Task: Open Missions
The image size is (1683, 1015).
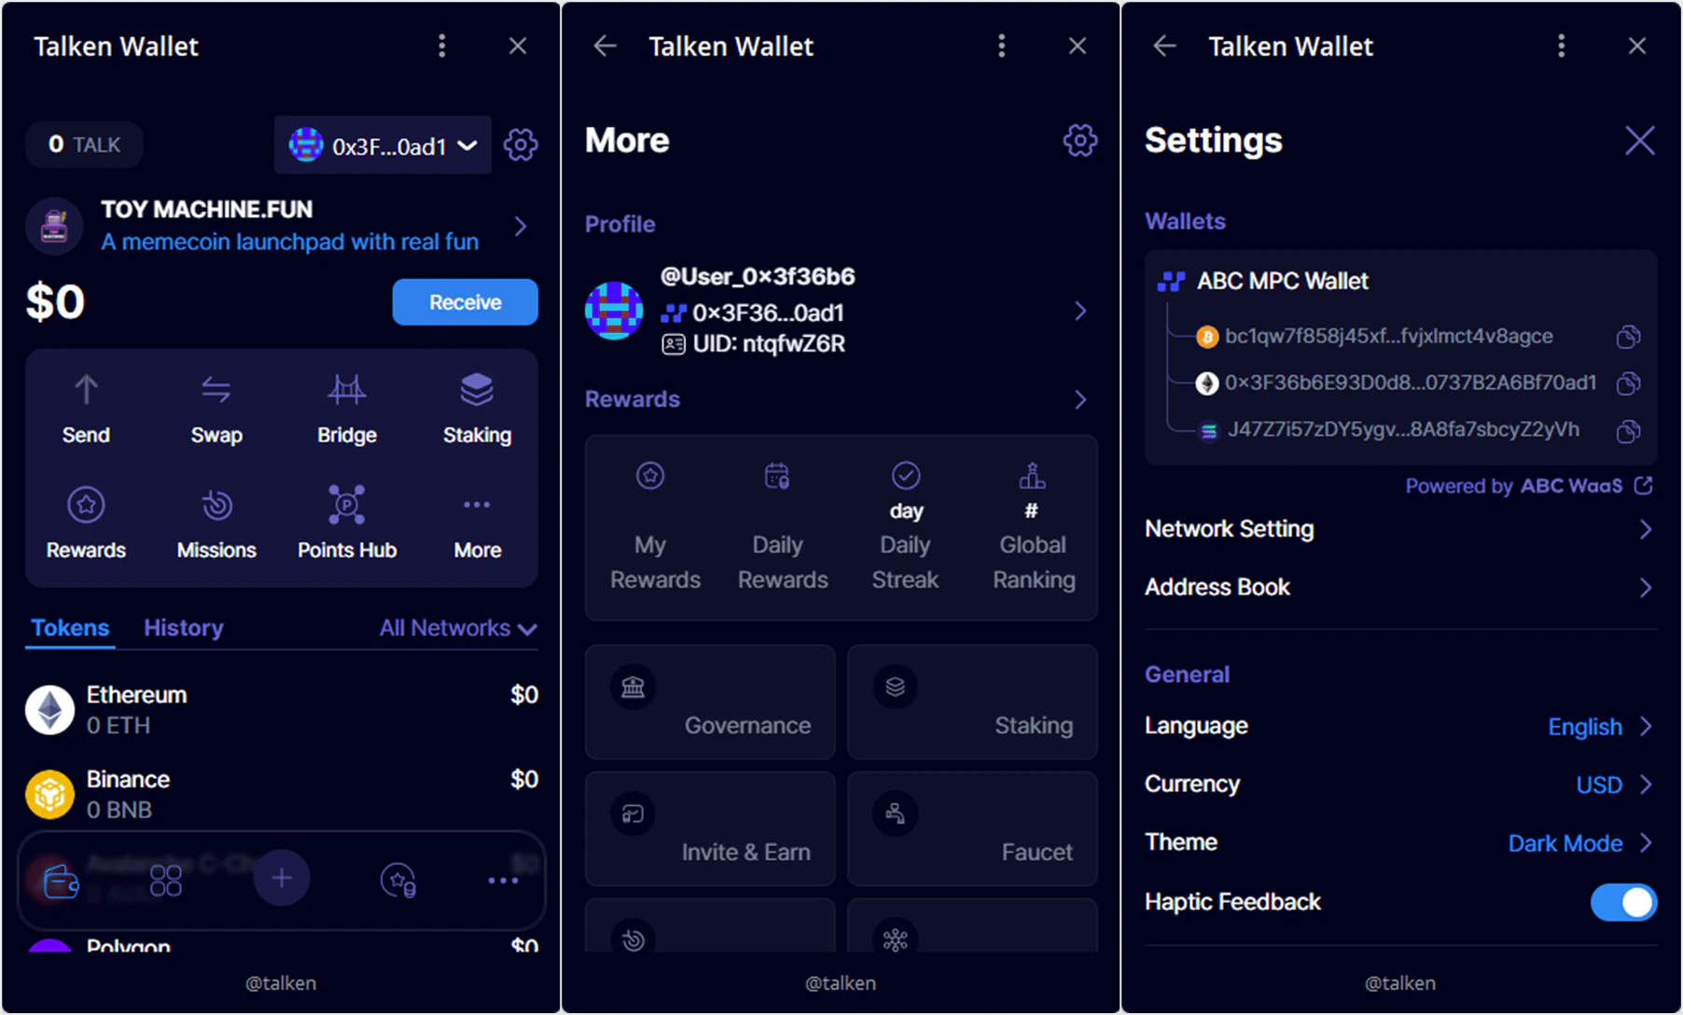Action: pyautogui.click(x=216, y=523)
